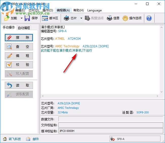Screen dimensions: 165x143
Task: Click the SP8-A disconnected programmer status icon
Action: (x=113, y=139)
